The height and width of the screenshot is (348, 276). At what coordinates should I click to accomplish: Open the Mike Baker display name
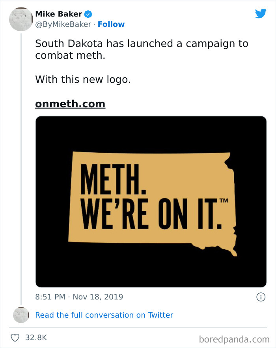pyautogui.click(x=59, y=14)
